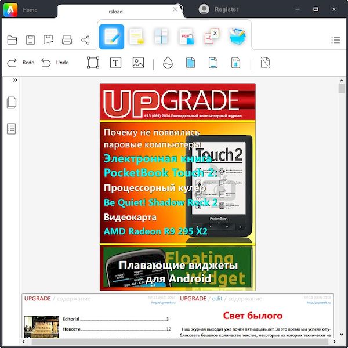Click 'Be Quiet! Shadow Rock 2' text
Viewport: 348px width, 348px height.
[161, 202]
